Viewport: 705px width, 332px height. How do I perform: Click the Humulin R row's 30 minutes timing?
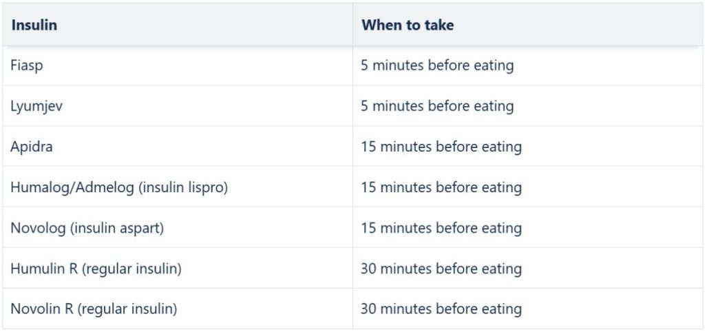[441, 269]
